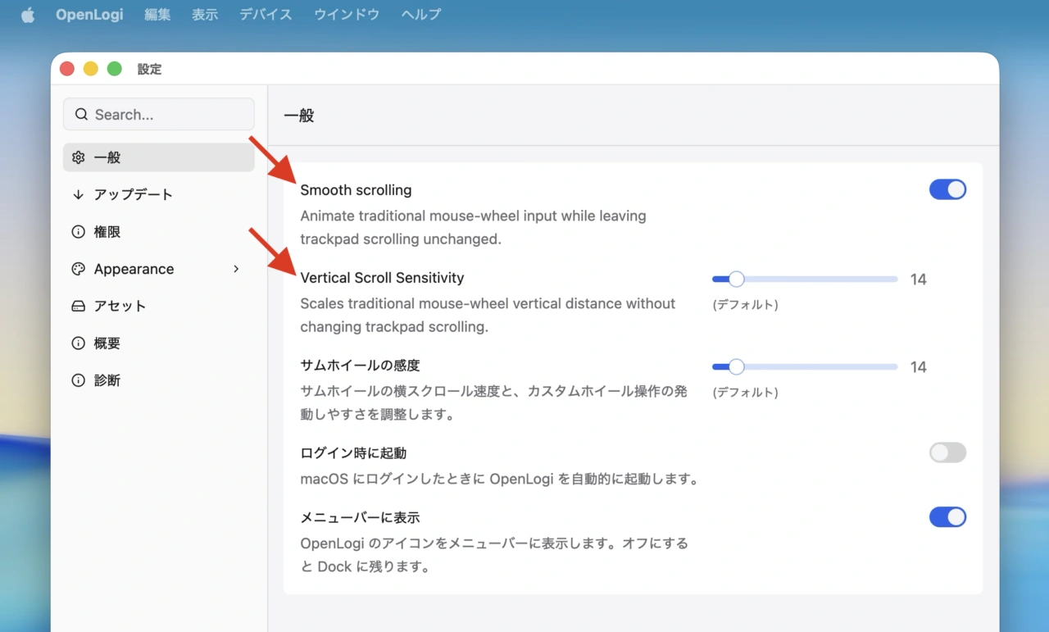Open the 表示 menu
The width and height of the screenshot is (1049, 632).
click(x=205, y=15)
